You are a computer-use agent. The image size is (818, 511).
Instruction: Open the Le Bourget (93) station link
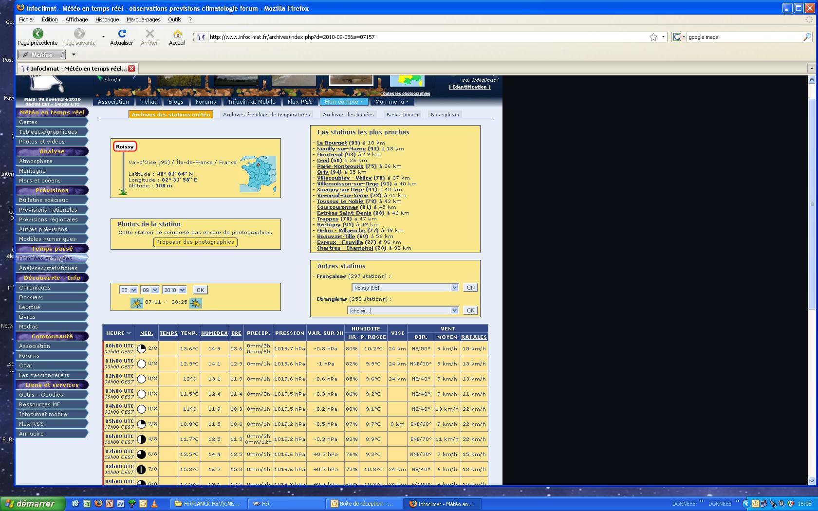(x=332, y=143)
